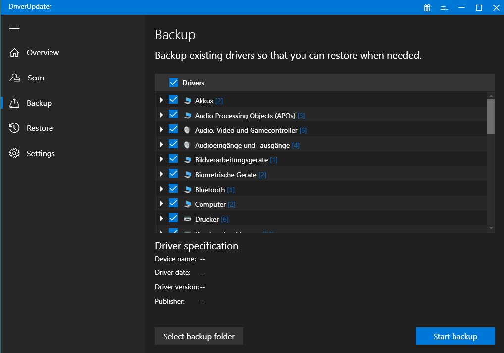Open the gift icon in title bar
The height and width of the screenshot is (353, 504).
click(427, 8)
